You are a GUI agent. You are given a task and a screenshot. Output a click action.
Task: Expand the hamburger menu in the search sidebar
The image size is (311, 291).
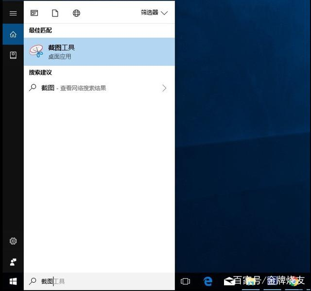click(13, 13)
